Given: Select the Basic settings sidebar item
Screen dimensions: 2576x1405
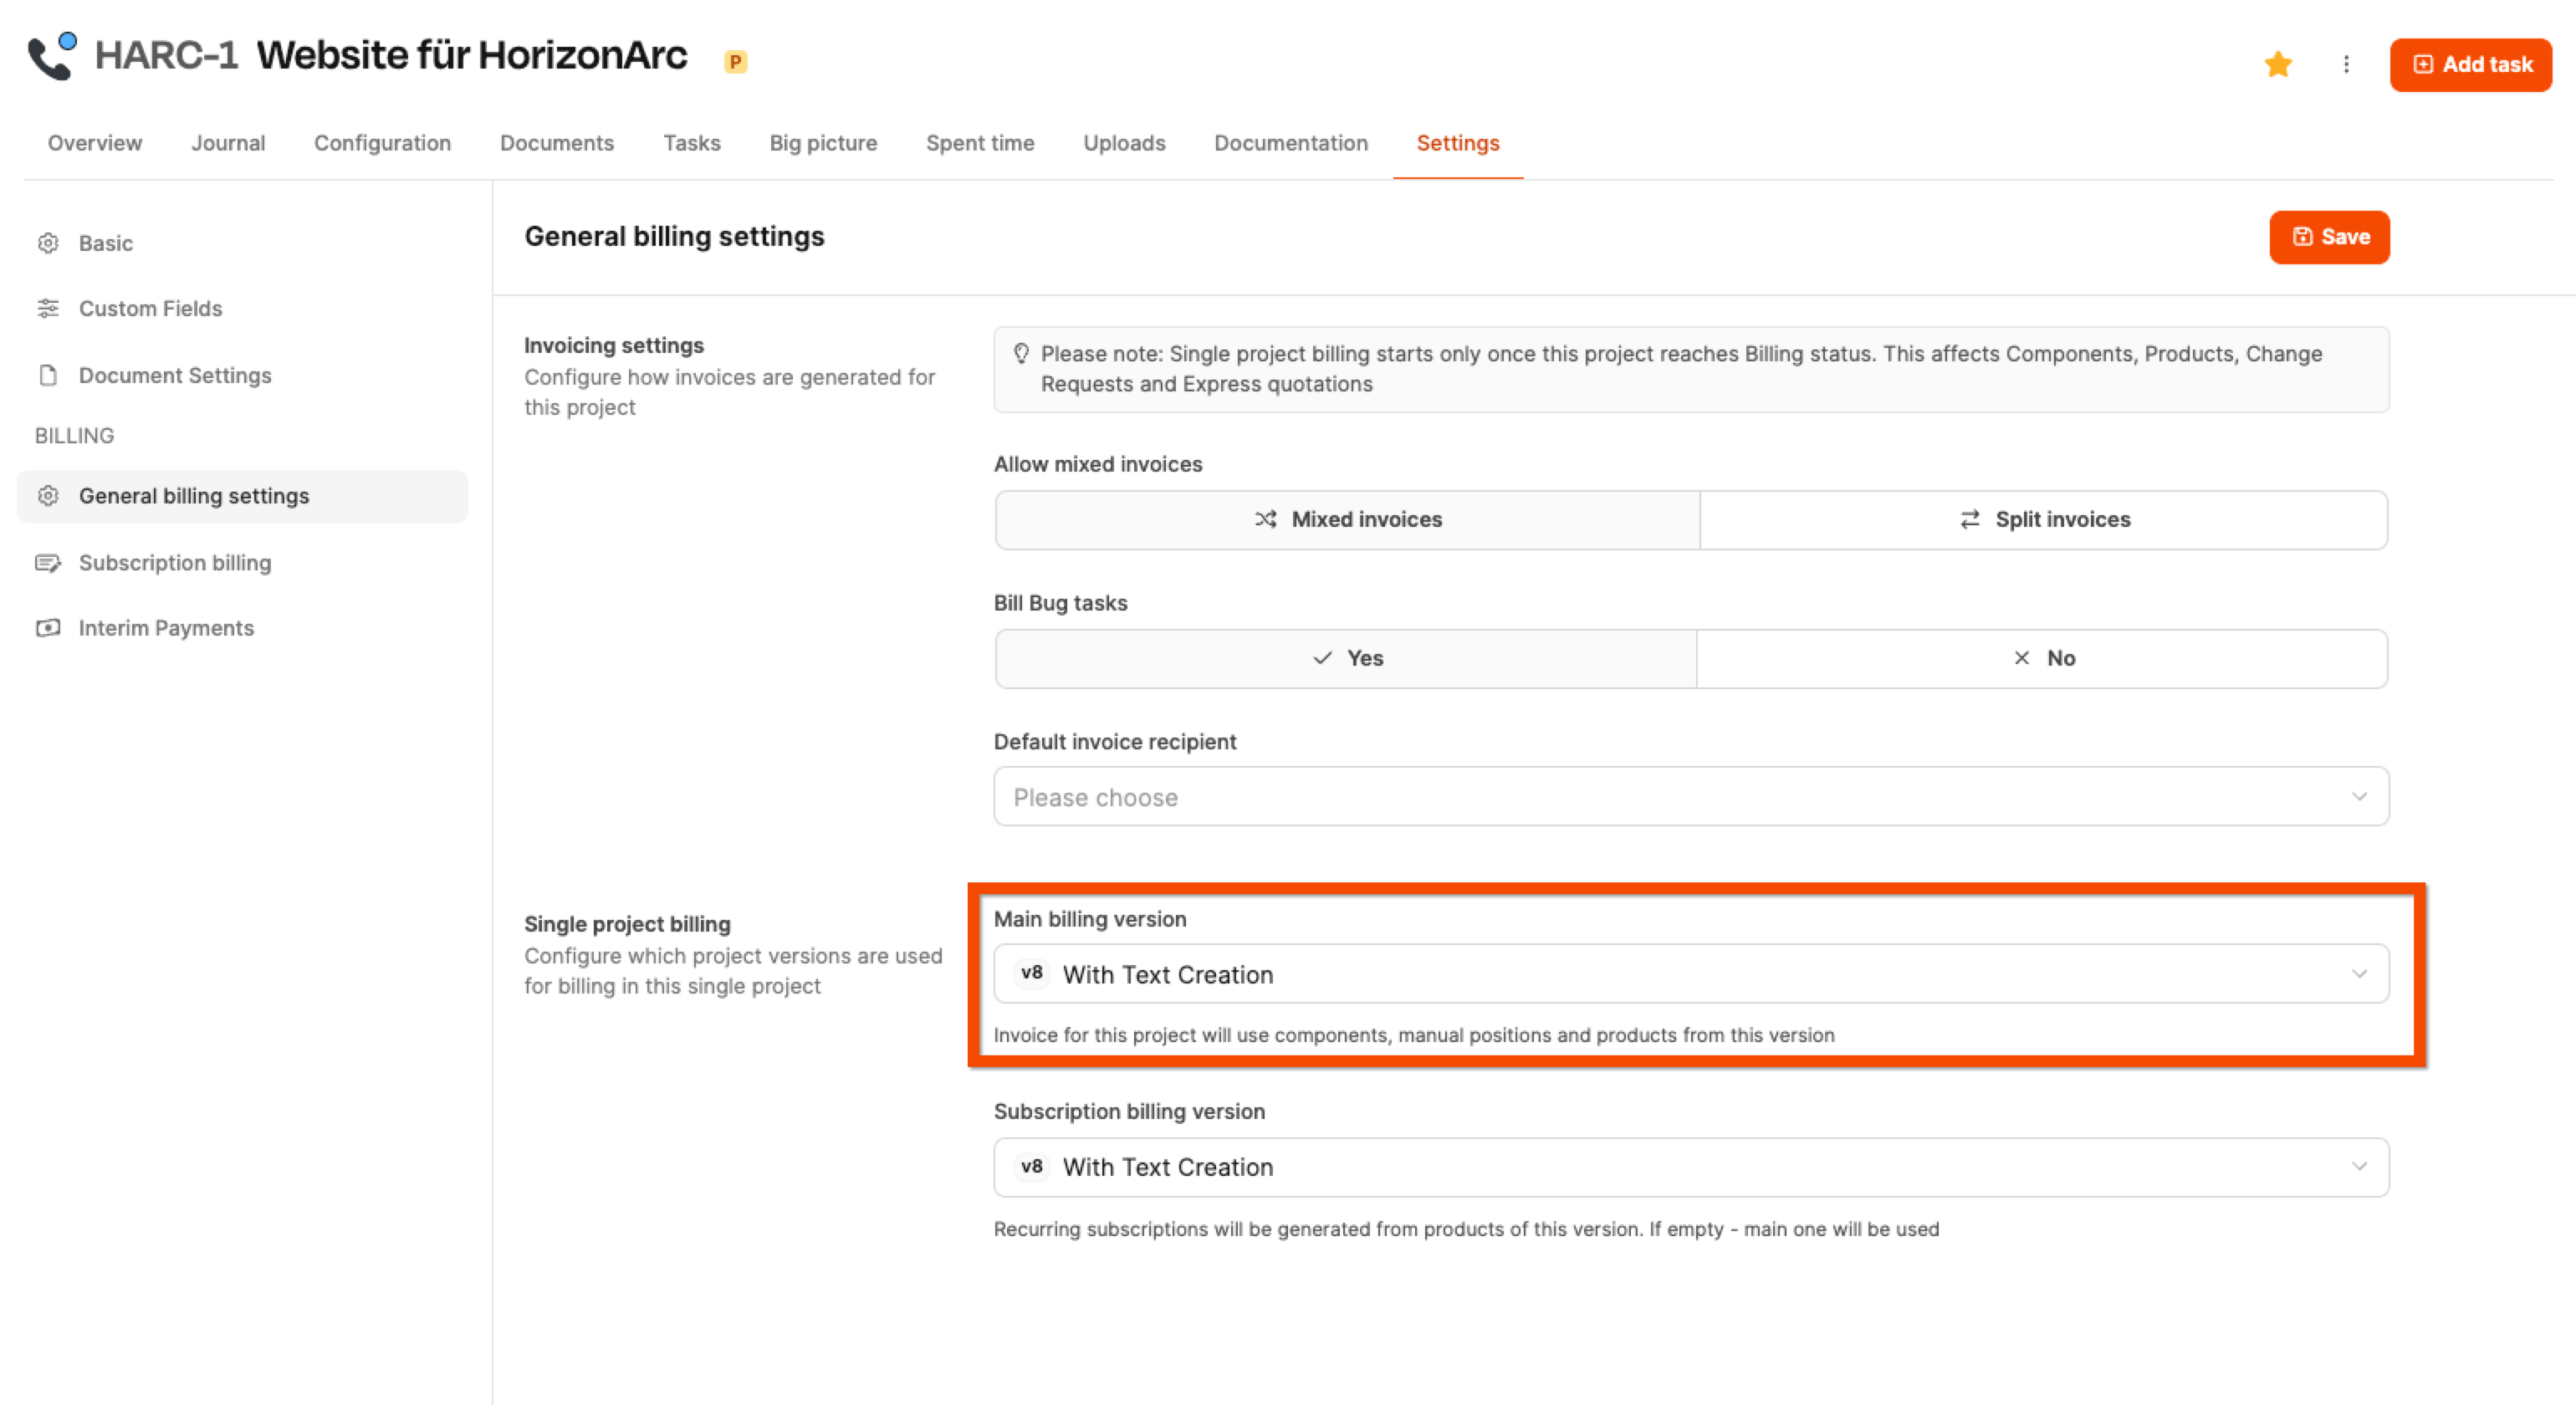Looking at the screenshot, I should [x=105, y=243].
